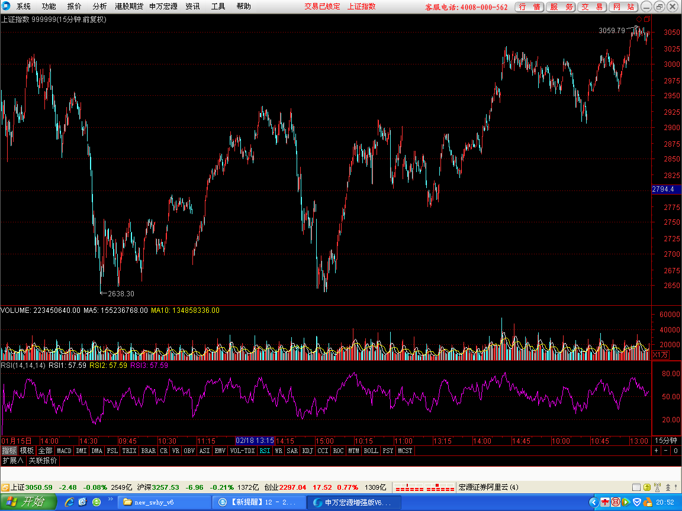Open the 系统 menu

click(x=24, y=7)
